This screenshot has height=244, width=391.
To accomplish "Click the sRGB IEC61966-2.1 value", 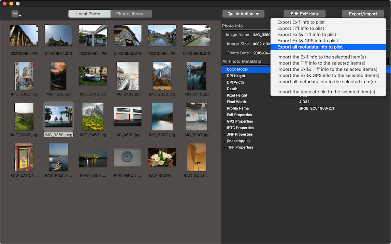I will pyautogui.click(x=316, y=108).
